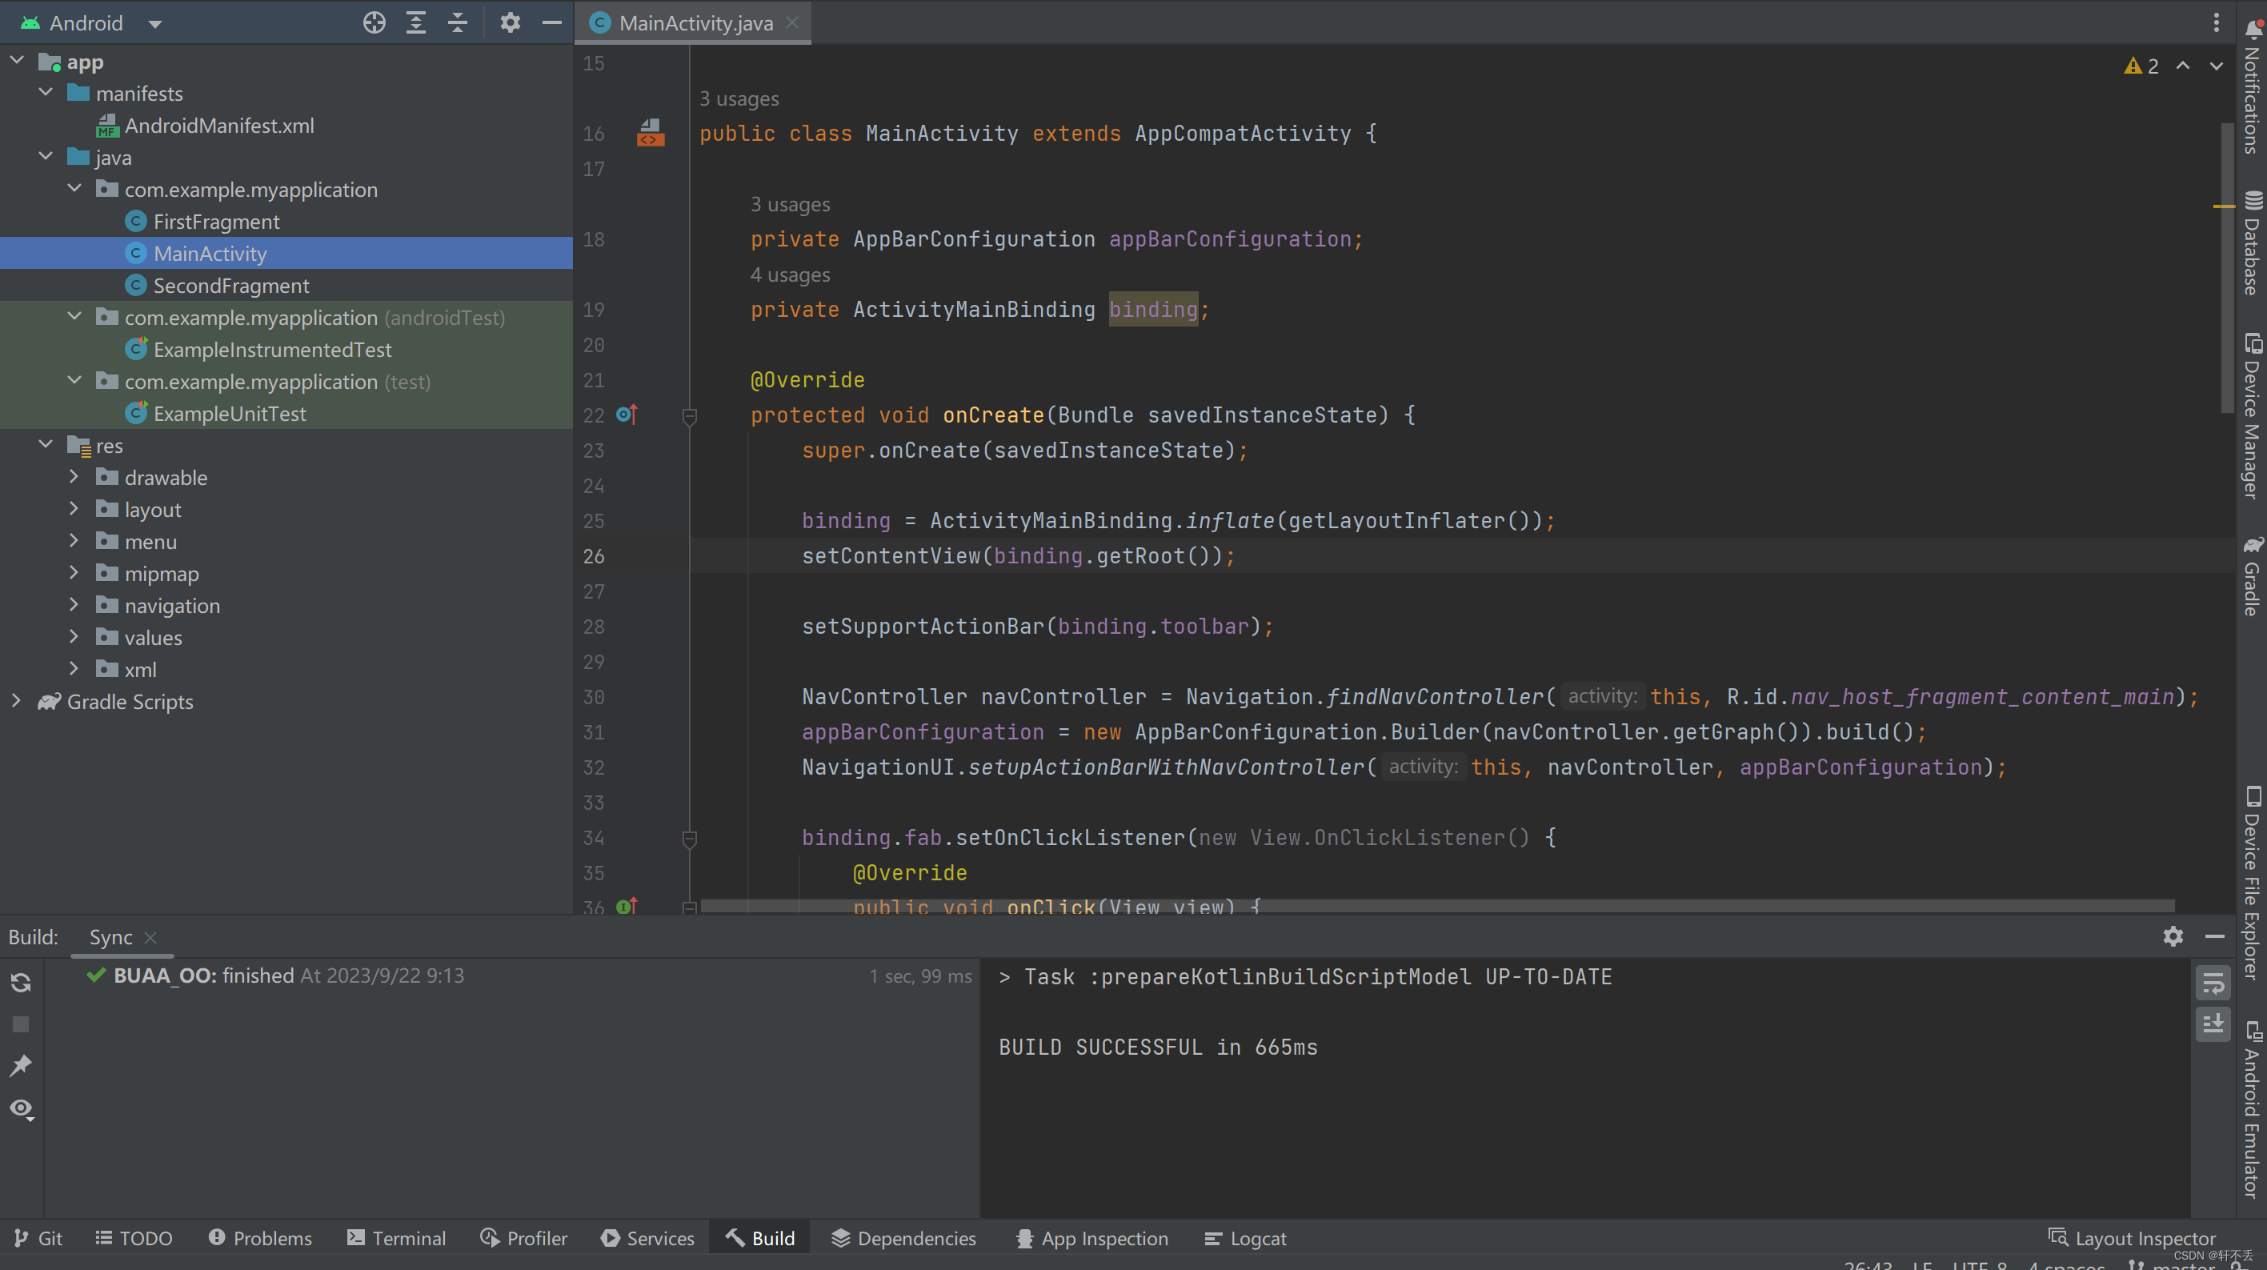Open the Gradle tool window
The width and height of the screenshot is (2267, 1270).
(x=2252, y=575)
